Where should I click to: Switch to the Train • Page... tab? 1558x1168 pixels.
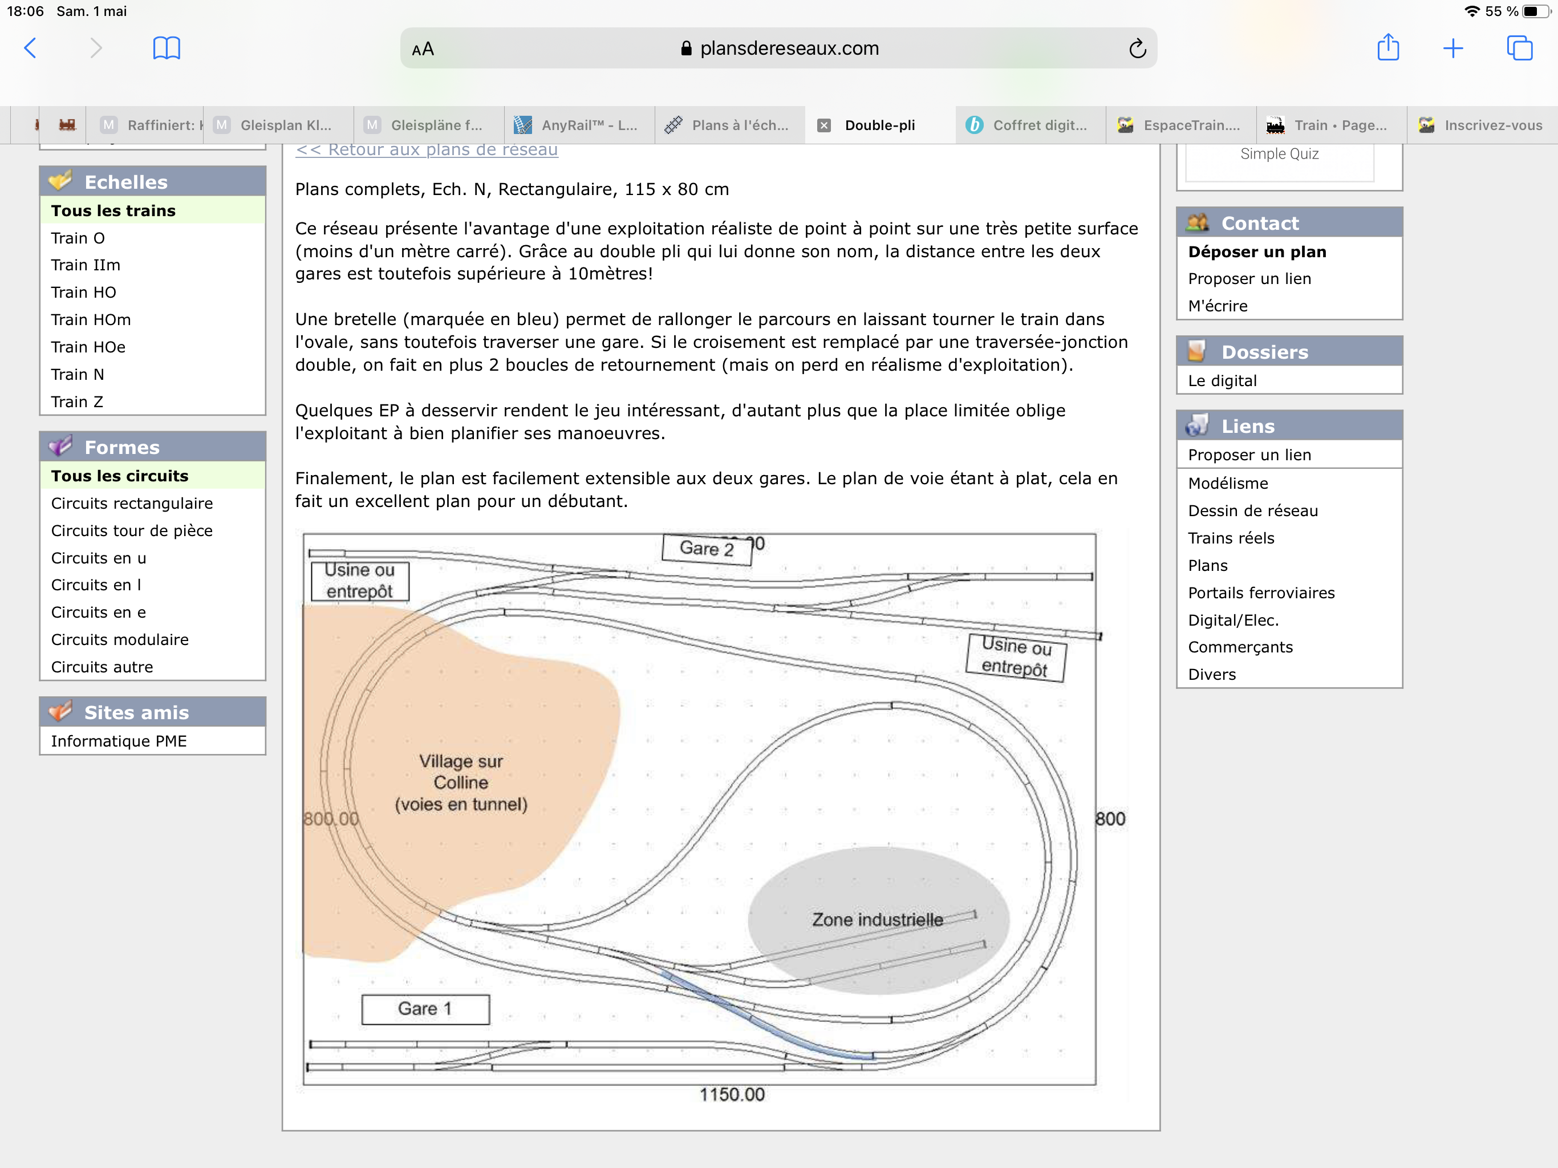pos(1333,125)
